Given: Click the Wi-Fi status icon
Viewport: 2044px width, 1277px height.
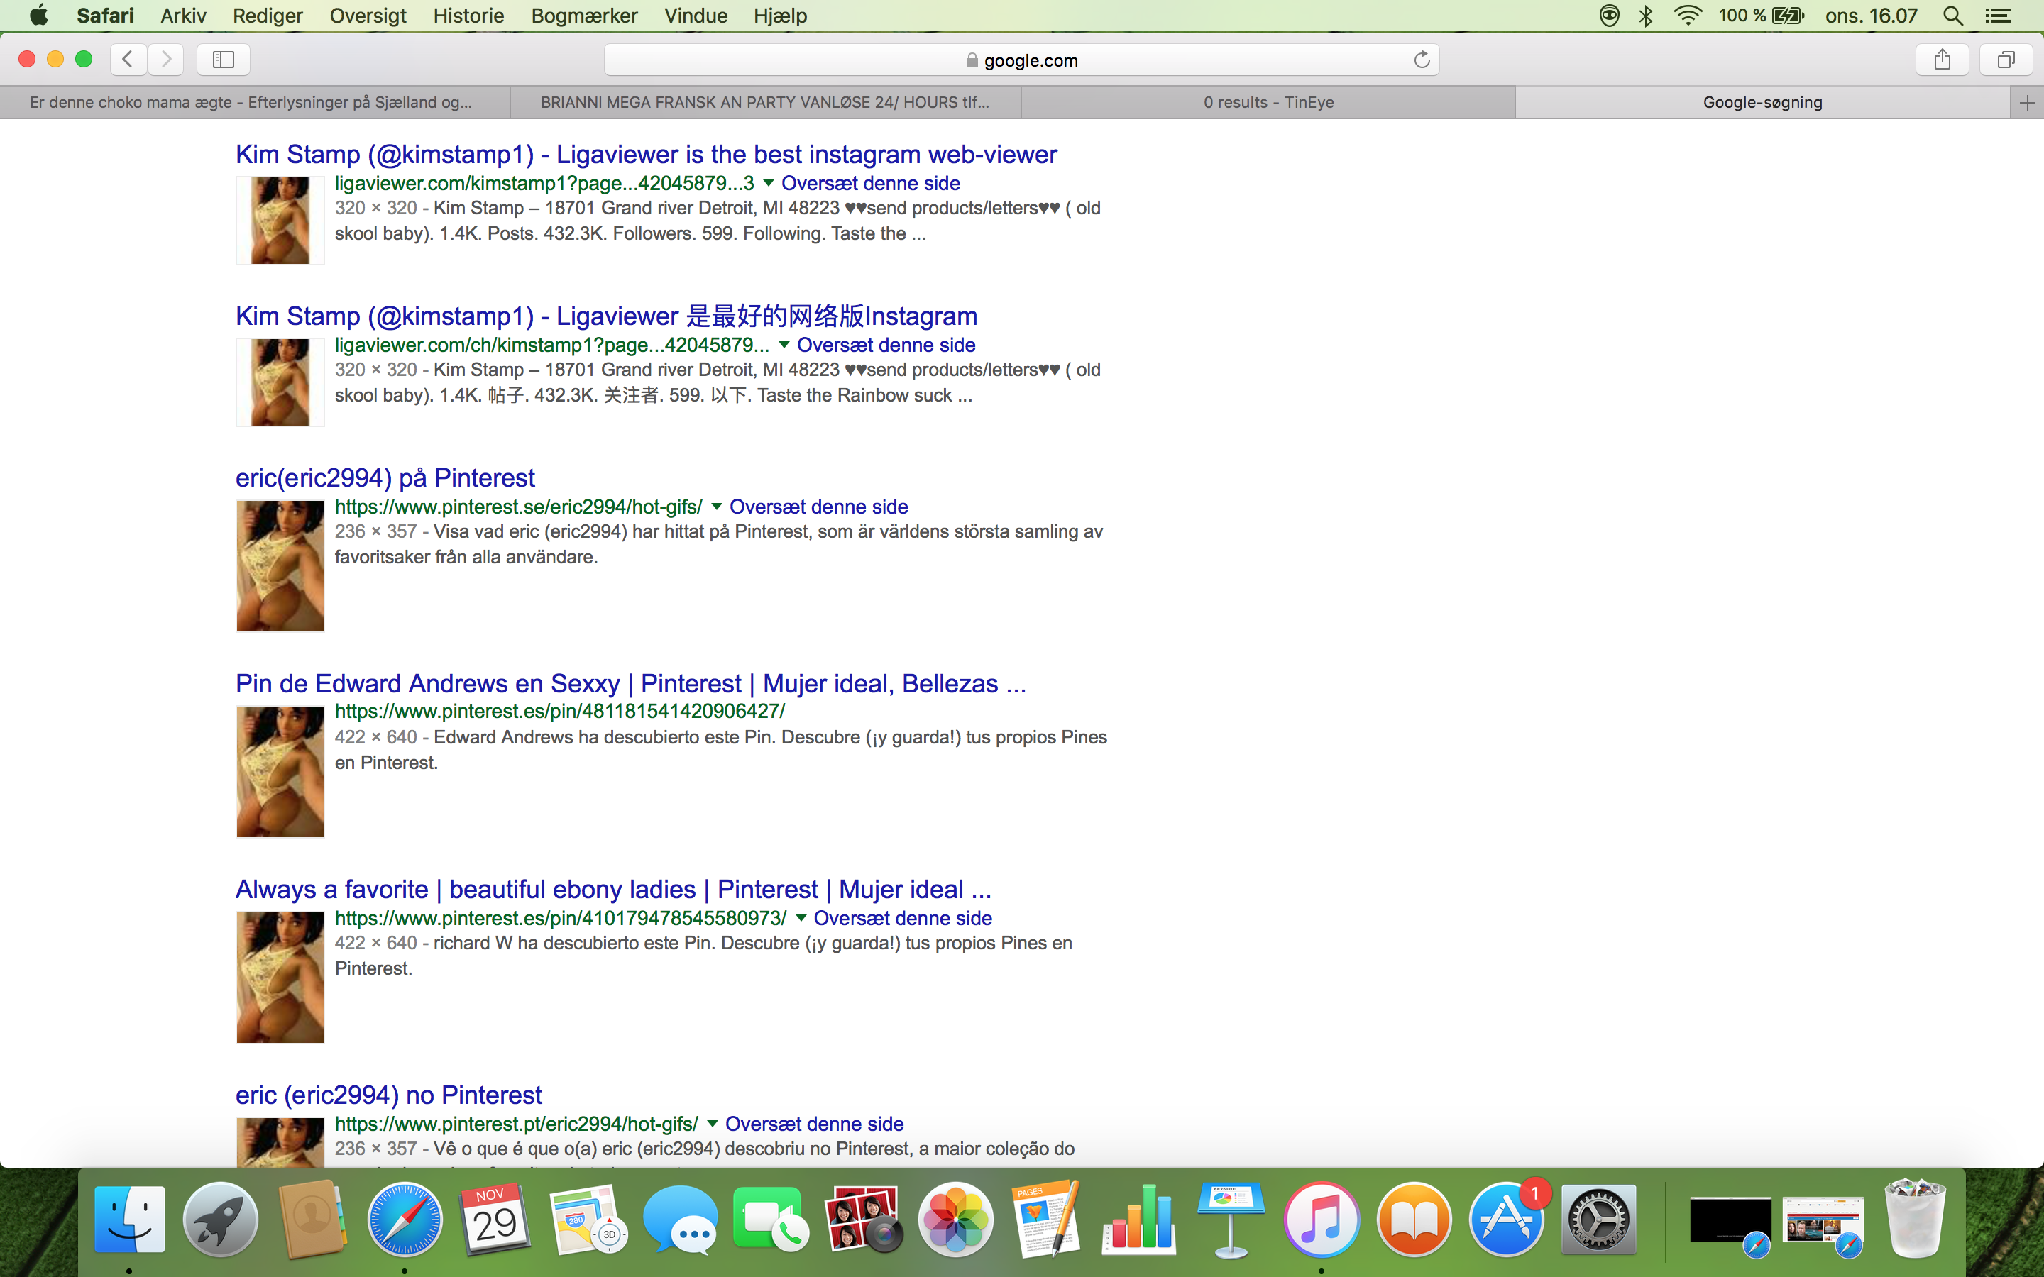Looking at the screenshot, I should 1688,16.
